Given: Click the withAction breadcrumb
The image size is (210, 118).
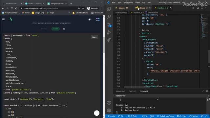Looking at the screenshot, I should pyautogui.click(x=152, y=12).
